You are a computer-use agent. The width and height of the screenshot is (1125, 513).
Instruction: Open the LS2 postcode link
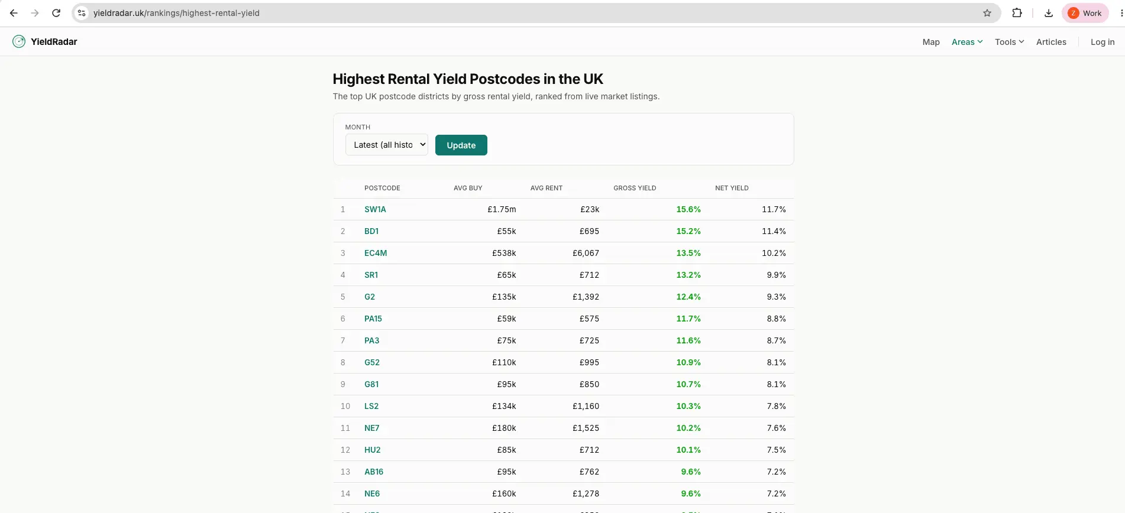coord(371,406)
